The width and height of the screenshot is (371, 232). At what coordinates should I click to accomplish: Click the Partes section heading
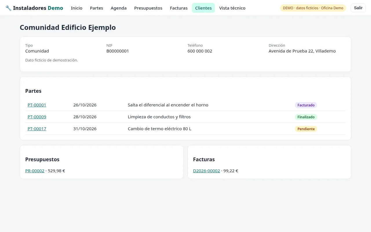tap(33, 91)
